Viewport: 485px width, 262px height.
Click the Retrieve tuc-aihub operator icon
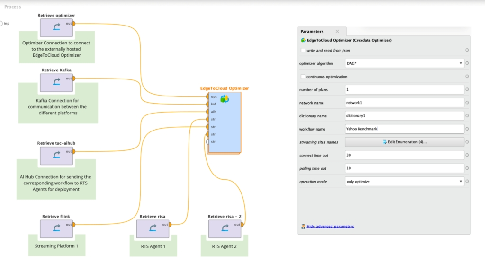(56, 156)
